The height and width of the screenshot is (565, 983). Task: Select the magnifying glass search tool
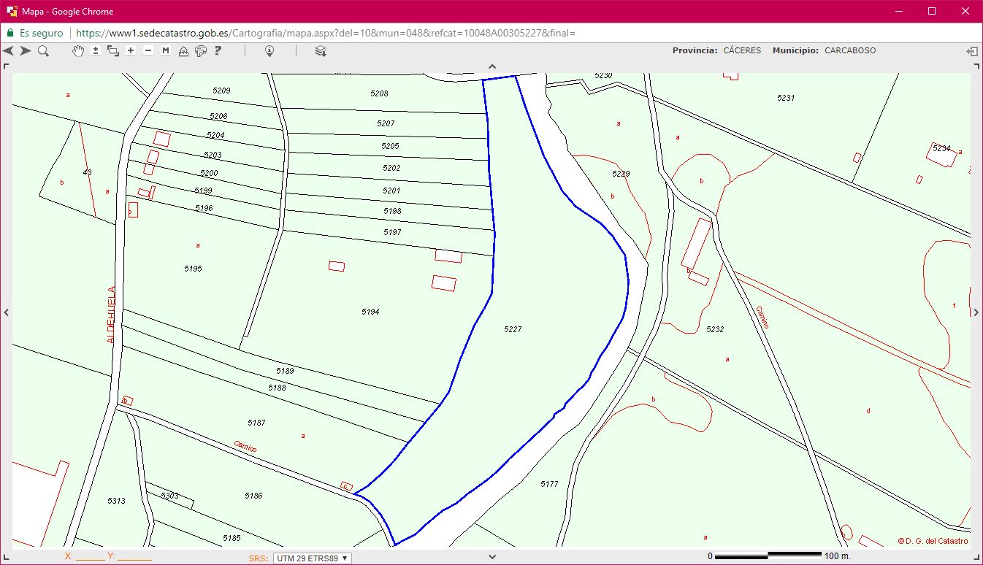43,50
